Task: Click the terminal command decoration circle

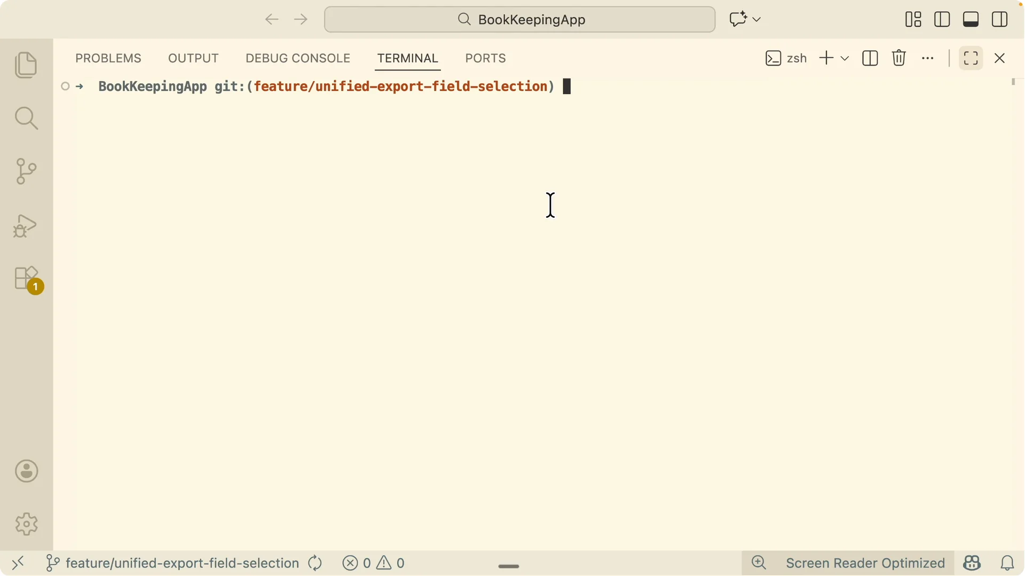Action: coord(65,86)
